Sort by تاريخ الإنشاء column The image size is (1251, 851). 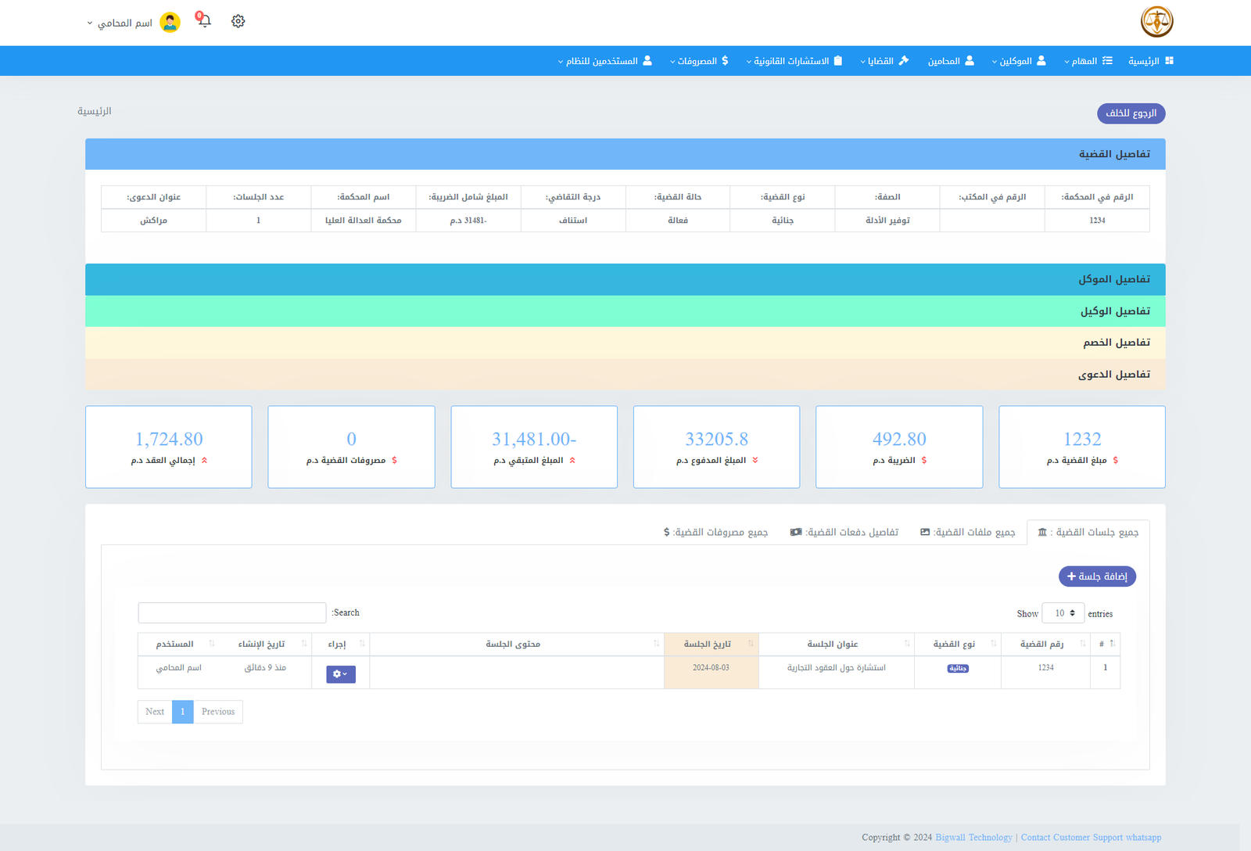pos(265,644)
